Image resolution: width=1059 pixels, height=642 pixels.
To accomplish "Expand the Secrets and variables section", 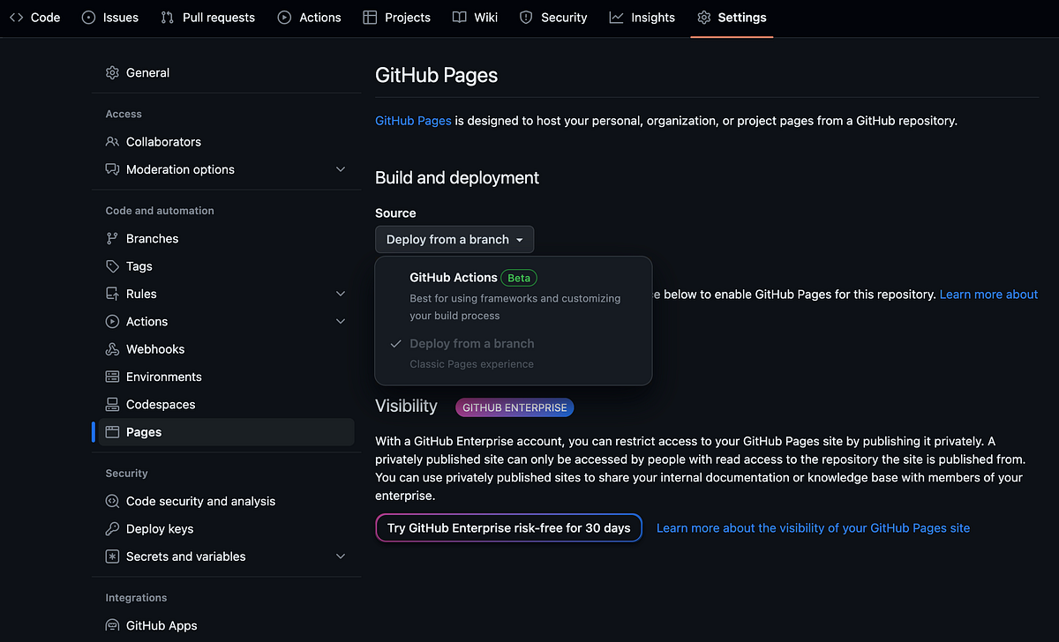I will [340, 556].
